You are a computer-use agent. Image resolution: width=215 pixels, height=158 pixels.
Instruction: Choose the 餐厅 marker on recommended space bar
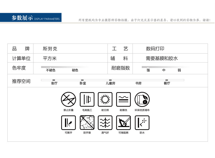[x=167, y=80]
